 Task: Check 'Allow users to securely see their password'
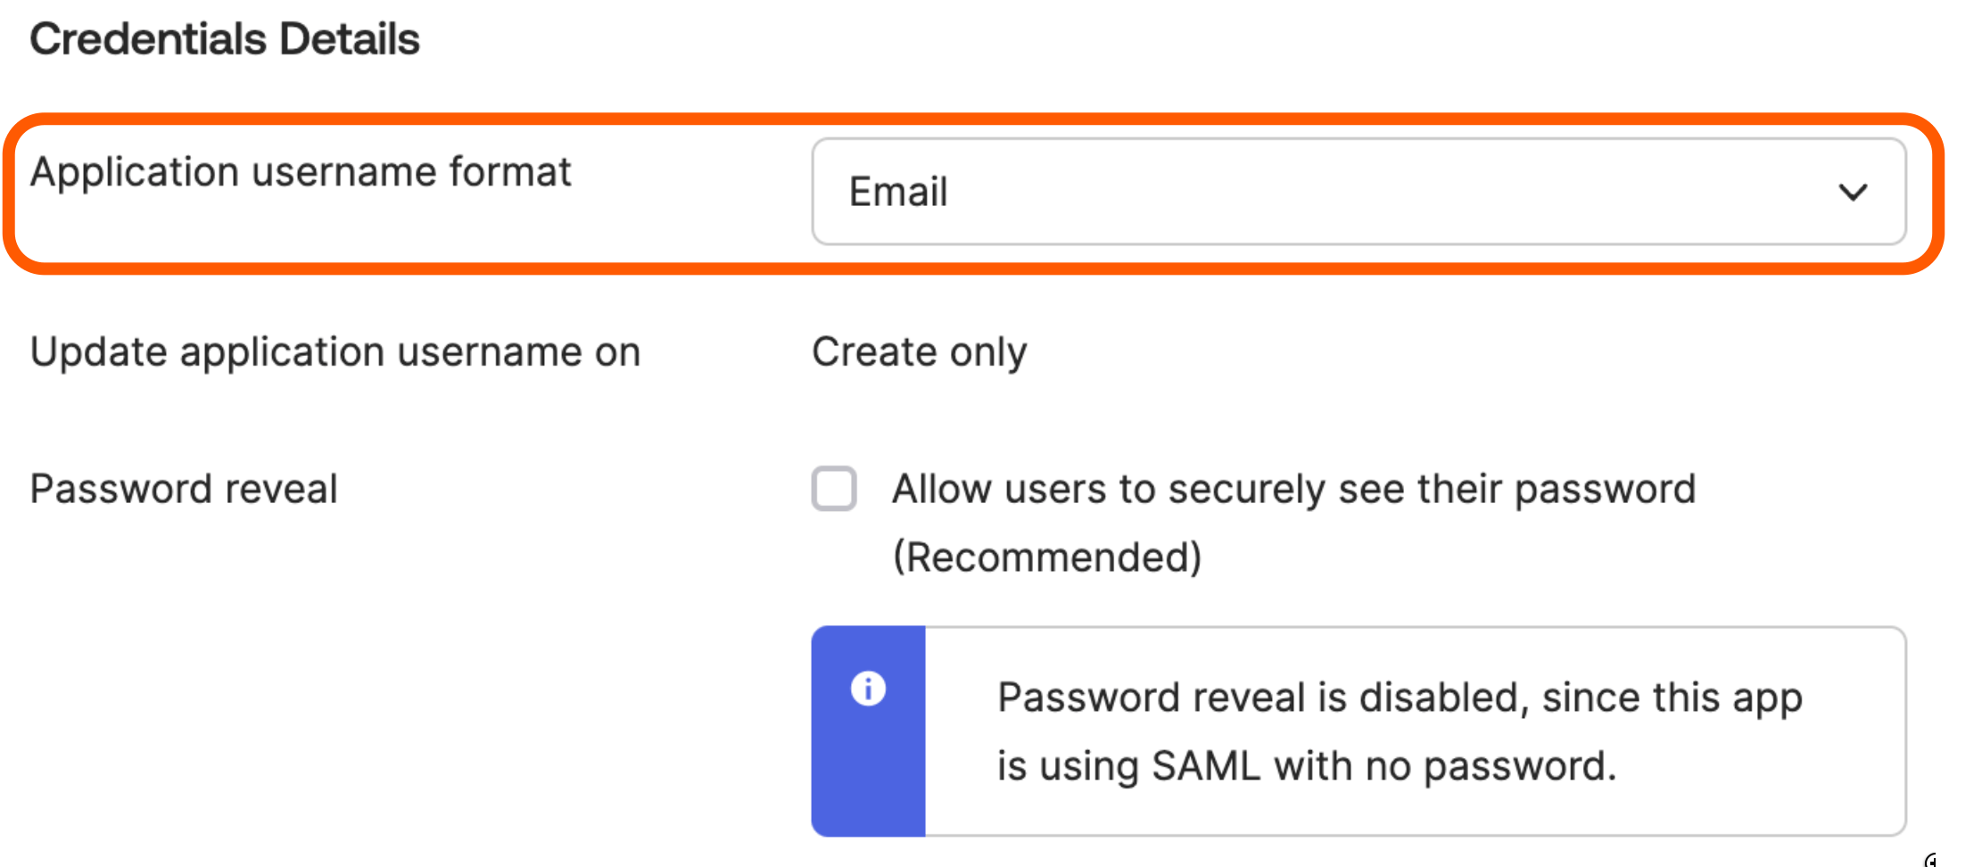pos(833,489)
